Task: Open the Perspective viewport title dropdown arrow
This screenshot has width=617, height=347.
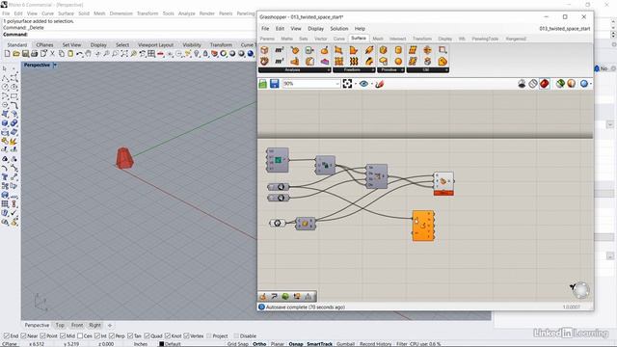Action: [55, 65]
